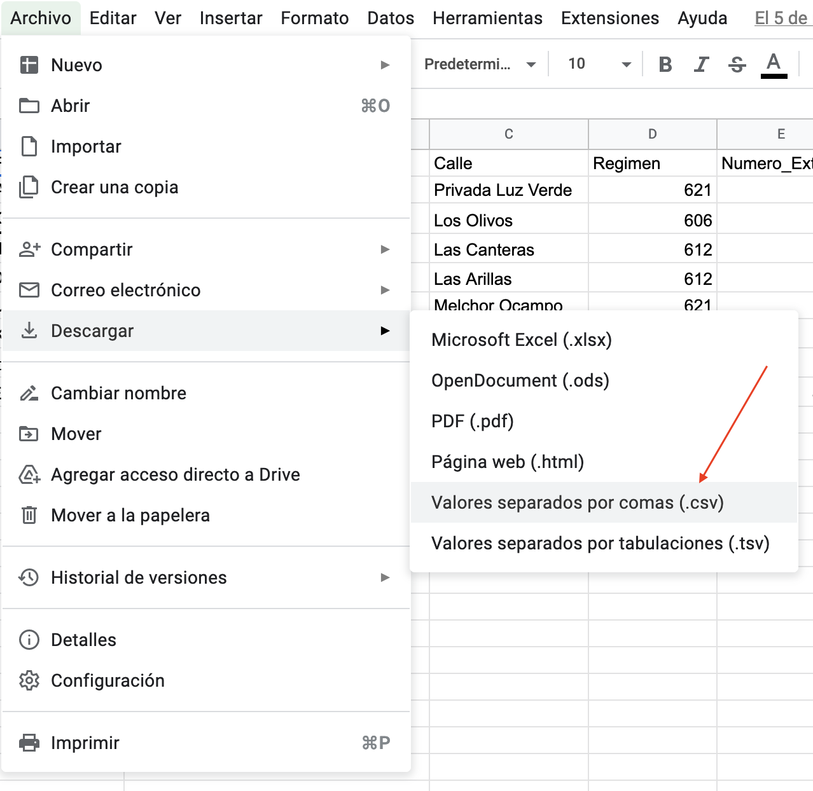The height and width of the screenshot is (791, 813).
Task: Download as Valores separados por comas (.csv)
Action: 577,502
